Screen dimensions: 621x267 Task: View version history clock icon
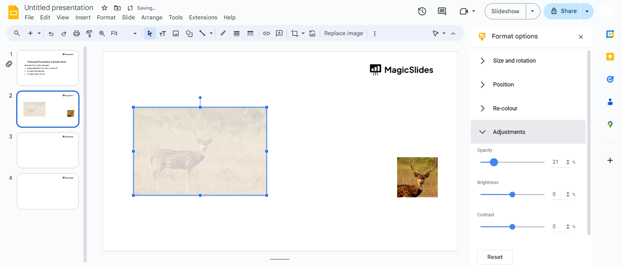pos(422,11)
